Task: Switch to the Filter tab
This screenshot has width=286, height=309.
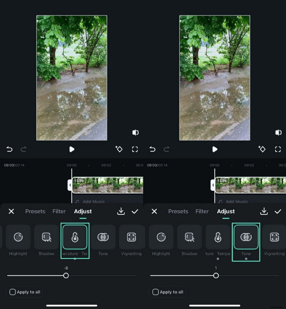Action: pyautogui.click(x=59, y=211)
